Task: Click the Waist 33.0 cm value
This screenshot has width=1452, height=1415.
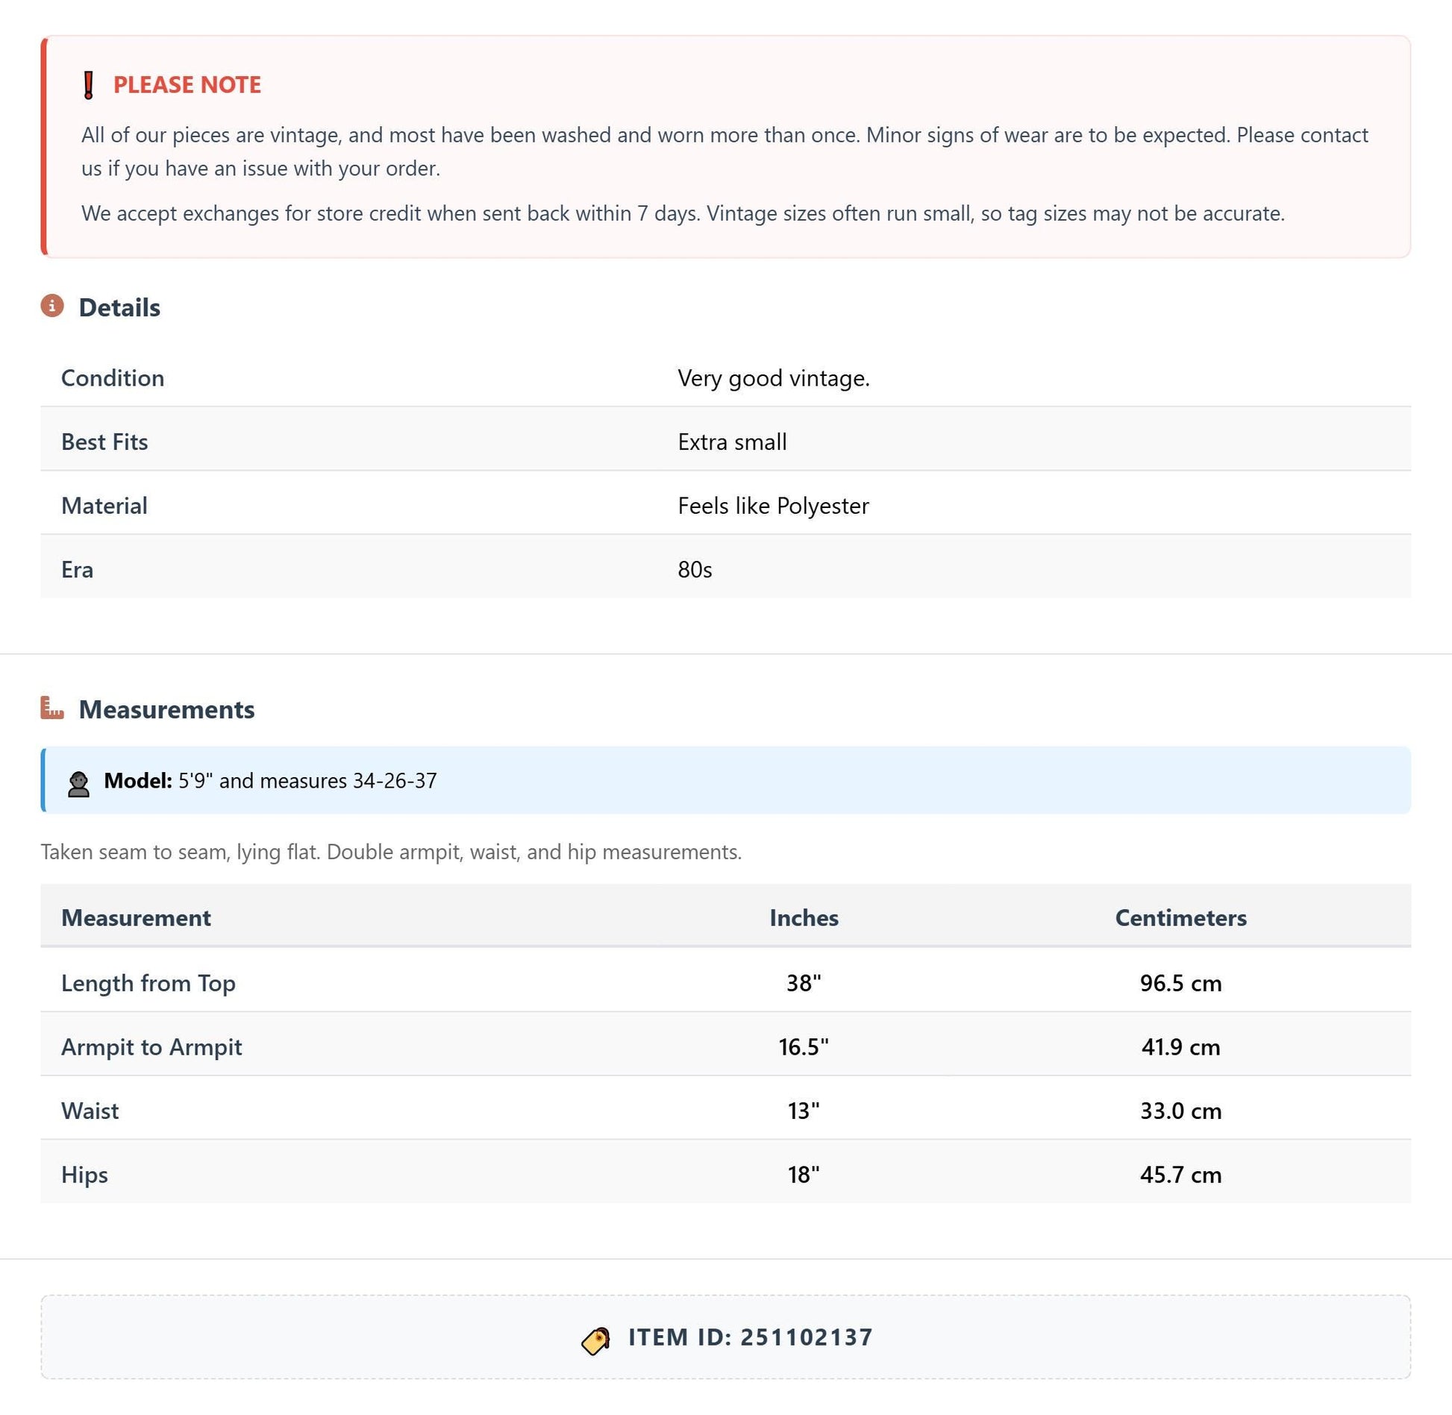Action: pos(1180,1111)
